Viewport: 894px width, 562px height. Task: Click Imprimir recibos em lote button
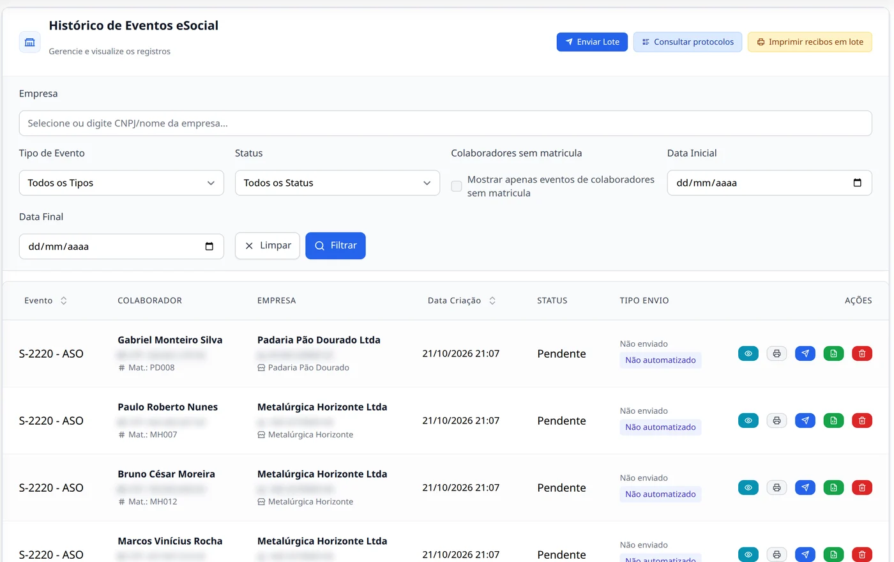point(810,42)
